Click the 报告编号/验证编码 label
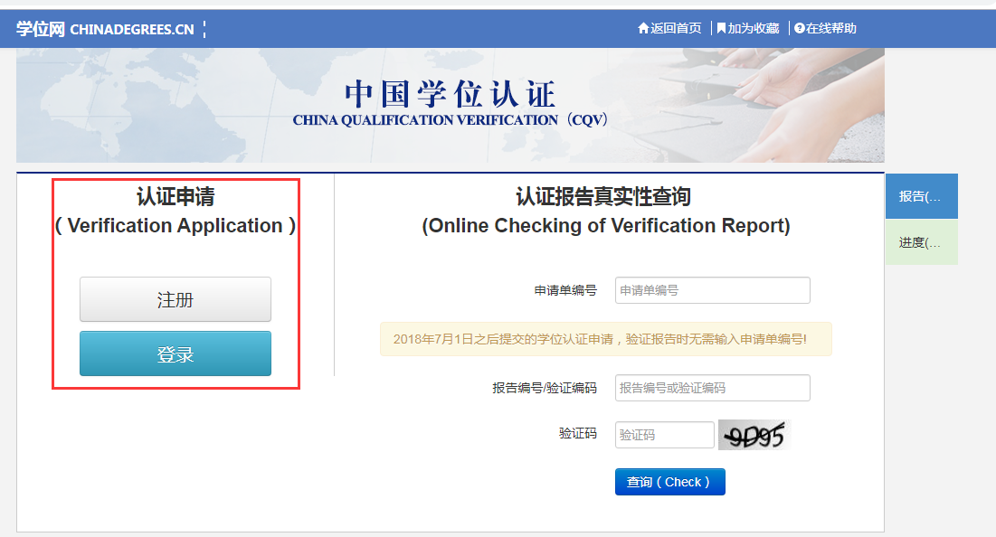Image resolution: width=996 pixels, height=537 pixels. (545, 388)
